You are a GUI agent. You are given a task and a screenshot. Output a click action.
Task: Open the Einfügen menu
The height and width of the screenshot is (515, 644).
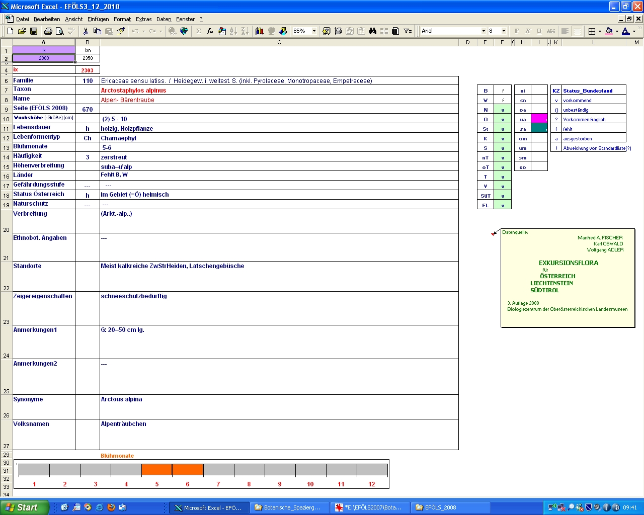(x=98, y=19)
